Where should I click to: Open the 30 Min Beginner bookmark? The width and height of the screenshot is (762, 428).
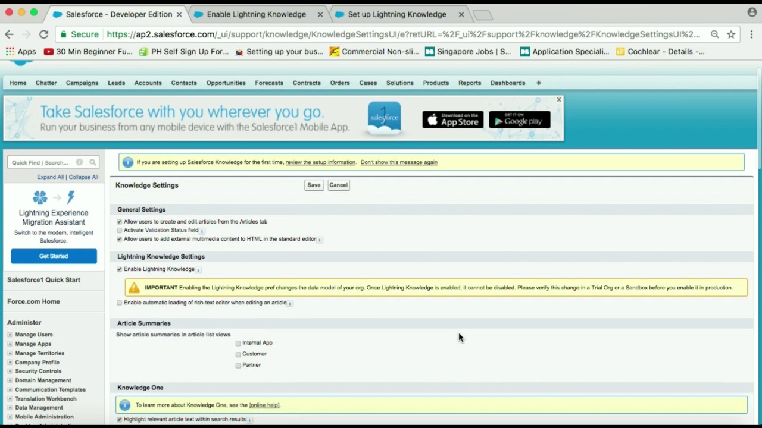point(88,52)
